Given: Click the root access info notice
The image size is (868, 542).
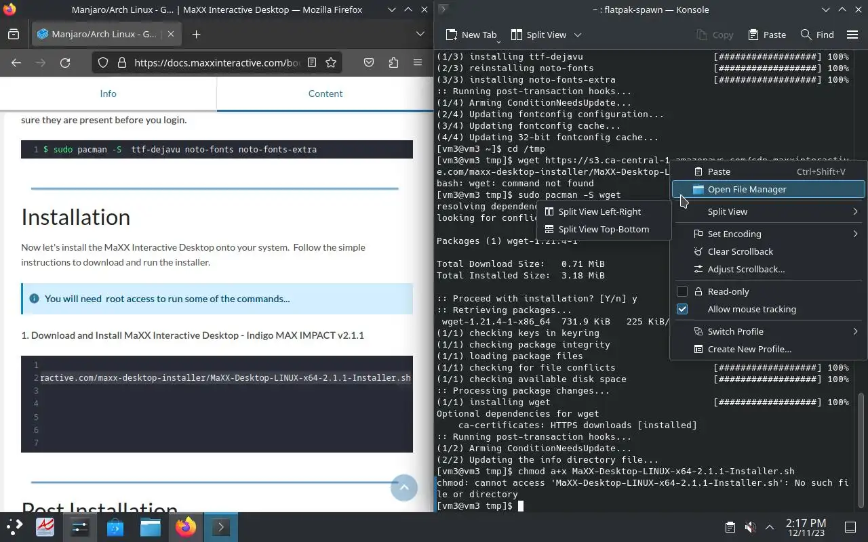Looking at the screenshot, I should click(x=217, y=299).
